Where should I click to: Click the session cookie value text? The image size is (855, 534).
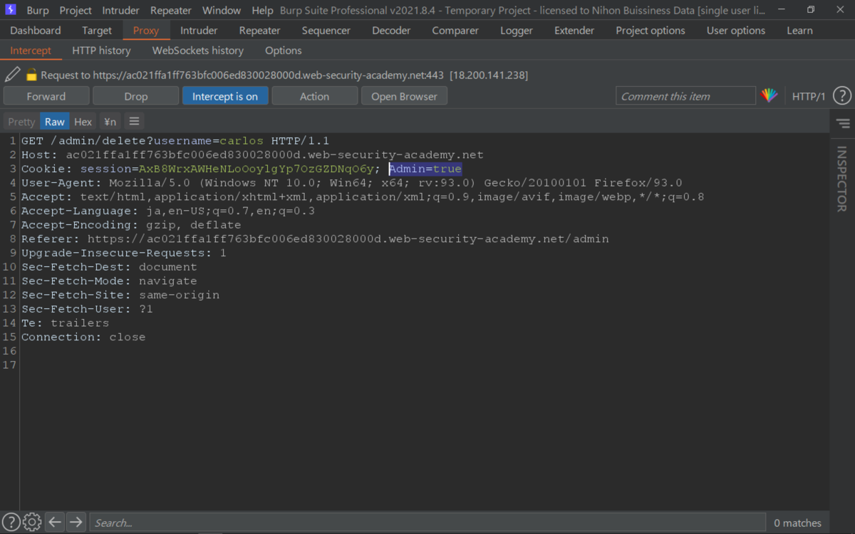256,169
